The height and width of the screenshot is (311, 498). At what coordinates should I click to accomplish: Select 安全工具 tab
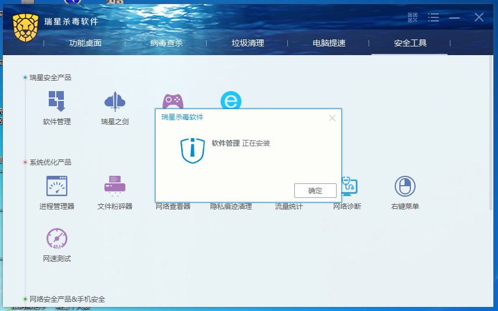pyautogui.click(x=410, y=43)
